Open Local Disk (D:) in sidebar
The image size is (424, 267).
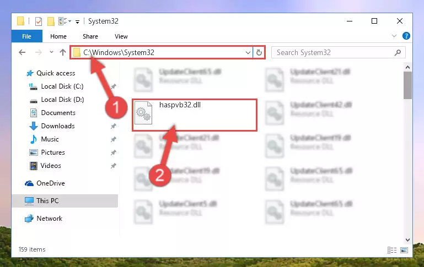tap(62, 100)
